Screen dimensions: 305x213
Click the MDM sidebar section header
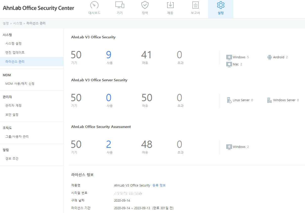[x=7, y=75]
